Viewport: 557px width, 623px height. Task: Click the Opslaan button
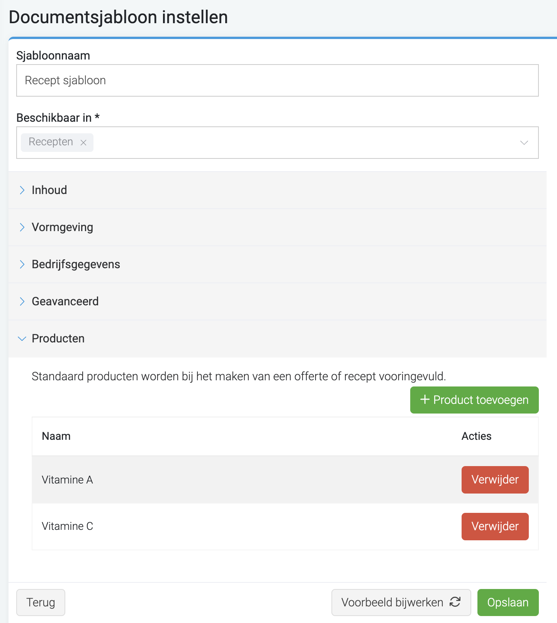point(508,603)
